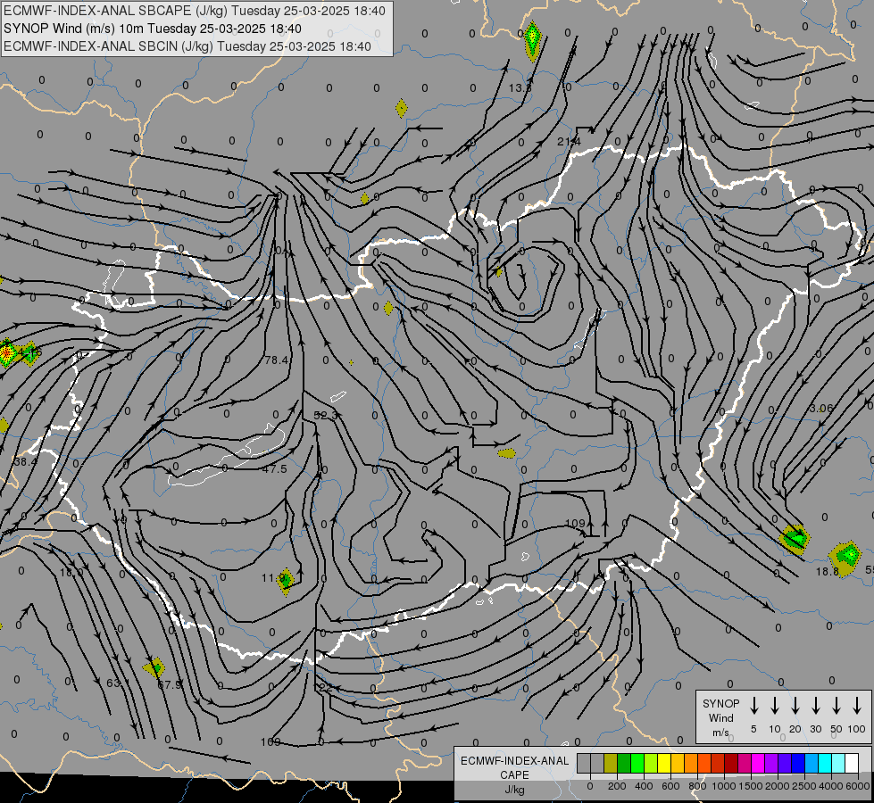Viewport: 874px width, 803px height.
Task: Click the map value 13.3
Action: [520, 88]
